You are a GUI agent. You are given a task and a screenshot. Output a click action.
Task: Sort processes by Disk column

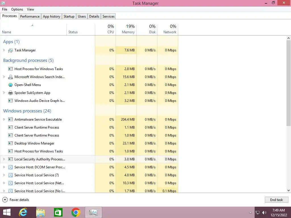coord(147,30)
